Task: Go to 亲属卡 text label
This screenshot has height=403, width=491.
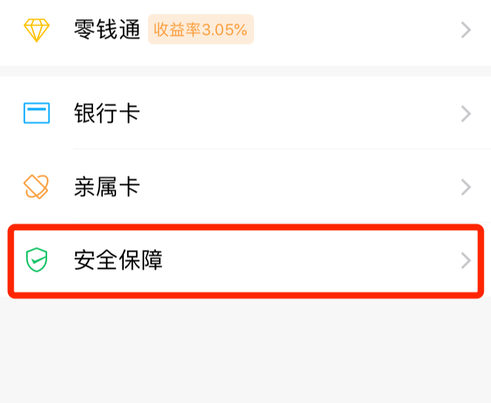Action: (107, 187)
